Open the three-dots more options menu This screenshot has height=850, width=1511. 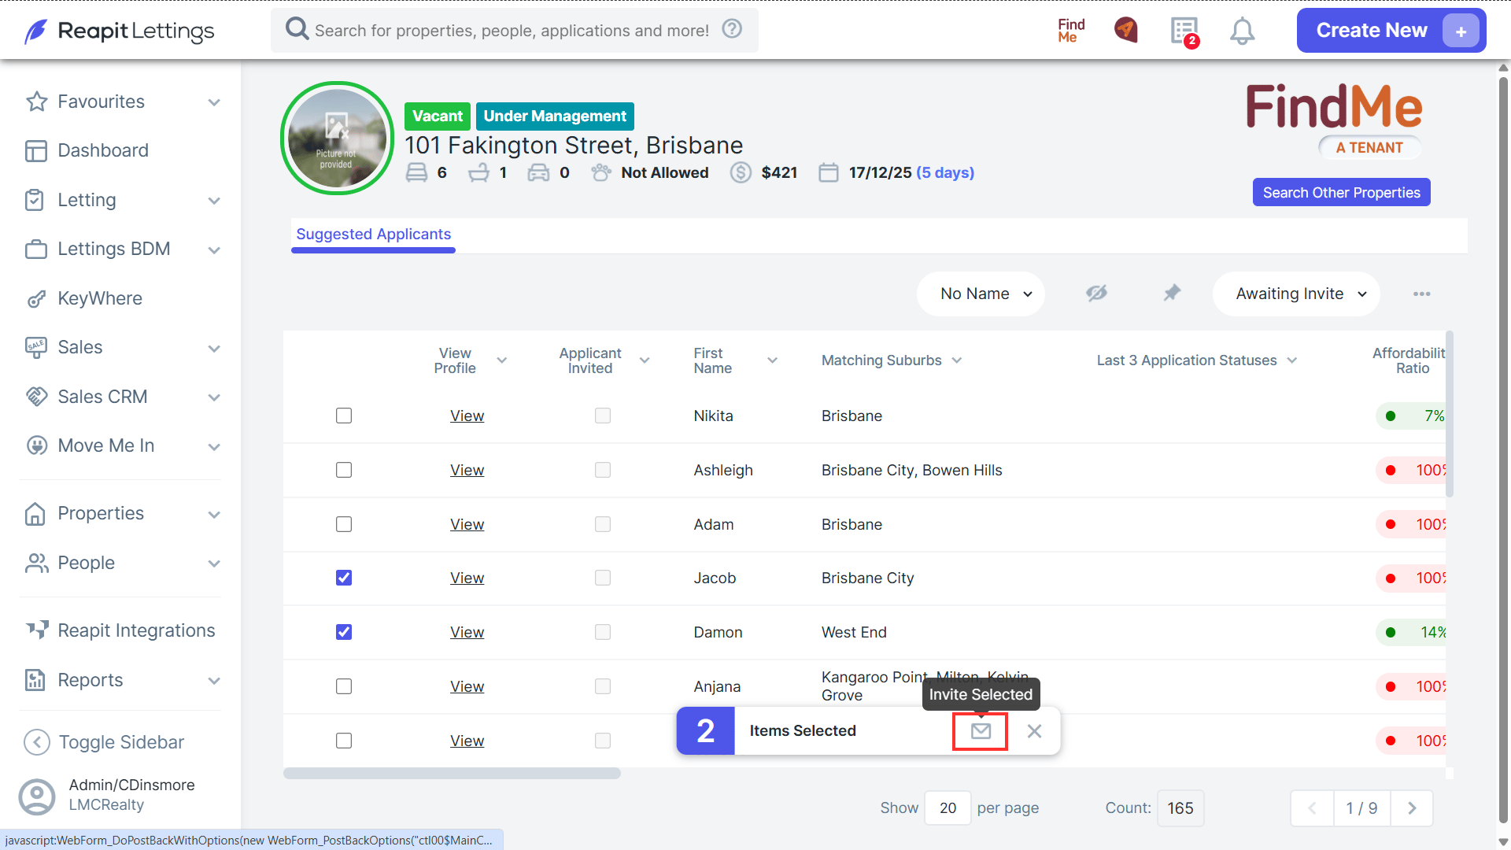pyautogui.click(x=1421, y=294)
